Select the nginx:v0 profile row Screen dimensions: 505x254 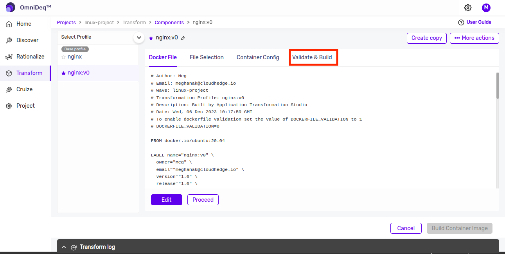coord(98,73)
